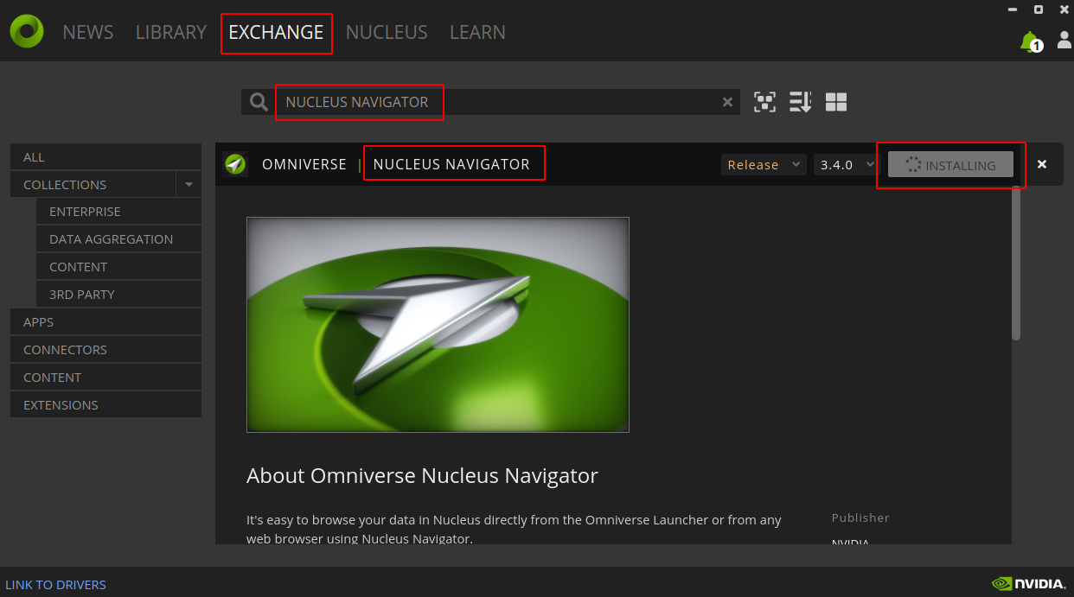Click the search magnifier icon
Screen dimensions: 1074x597
pyautogui.click(x=258, y=101)
